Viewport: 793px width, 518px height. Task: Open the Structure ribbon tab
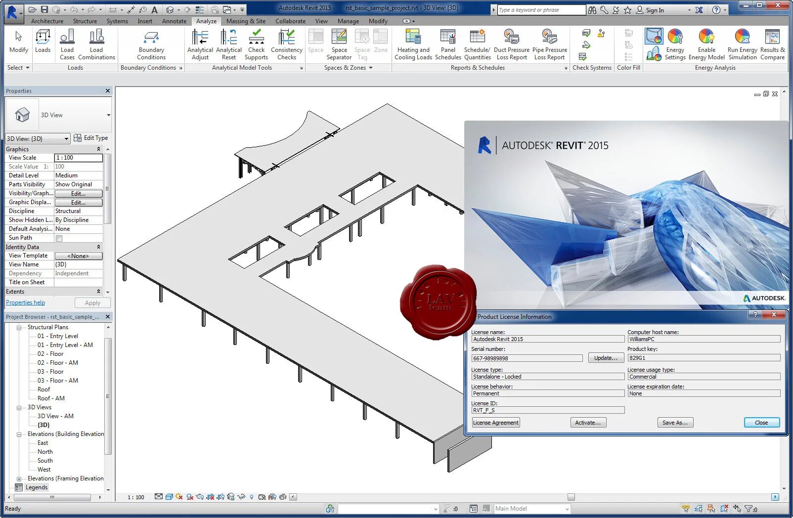click(x=85, y=21)
